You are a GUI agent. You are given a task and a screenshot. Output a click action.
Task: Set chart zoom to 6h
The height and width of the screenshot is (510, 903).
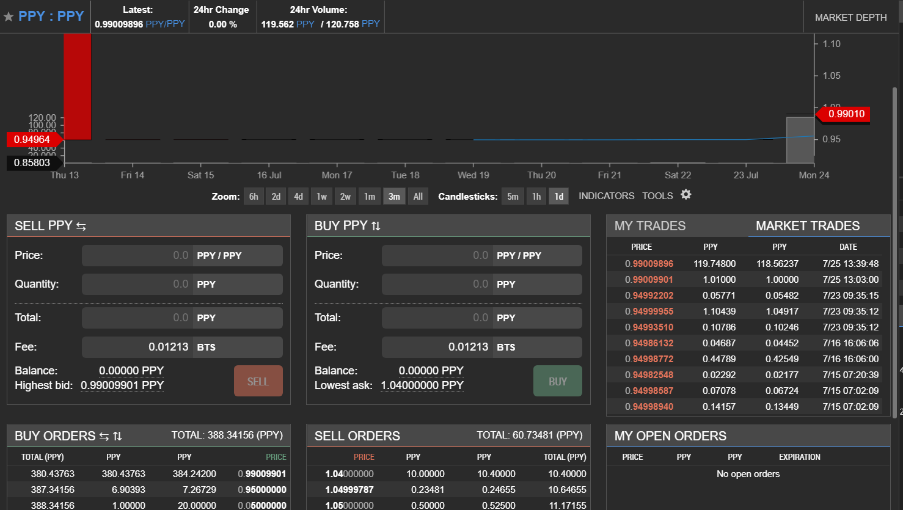tap(254, 196)
